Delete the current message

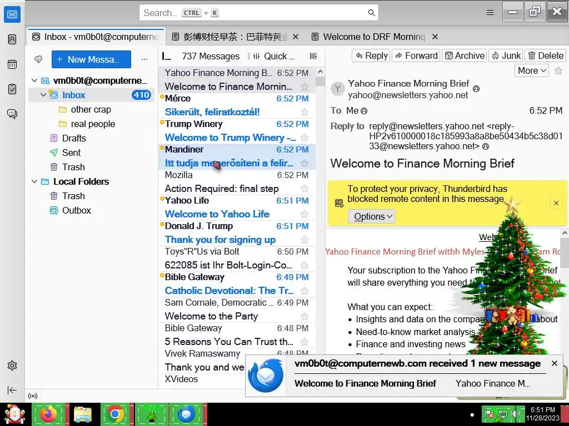(545, 56)
